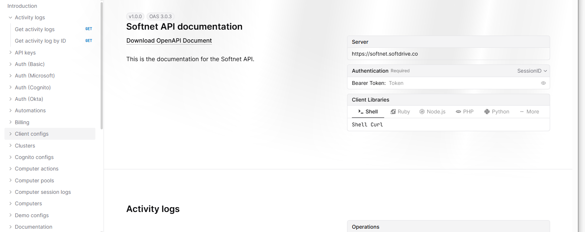The image size is (585, 232).
Task: Click the Softnet API documentation heading
Action: (x=184, y=27)
